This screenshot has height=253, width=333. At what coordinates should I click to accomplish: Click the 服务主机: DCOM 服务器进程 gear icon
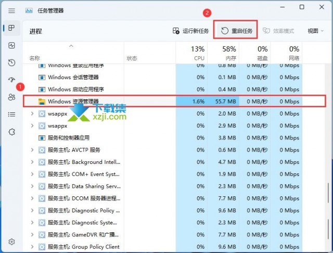point(42,198)
